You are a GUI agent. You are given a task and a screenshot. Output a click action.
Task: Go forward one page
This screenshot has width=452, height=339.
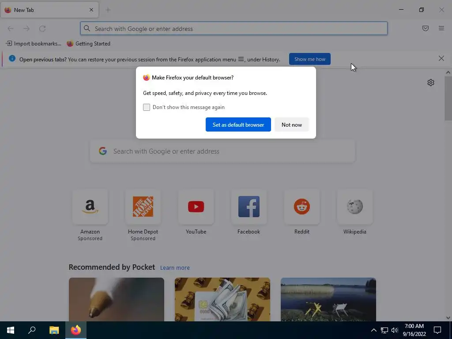[x=26, y=29]
